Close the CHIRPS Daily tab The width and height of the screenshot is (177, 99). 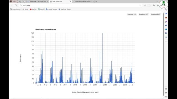pyautogui.click(x=93, y=2)
